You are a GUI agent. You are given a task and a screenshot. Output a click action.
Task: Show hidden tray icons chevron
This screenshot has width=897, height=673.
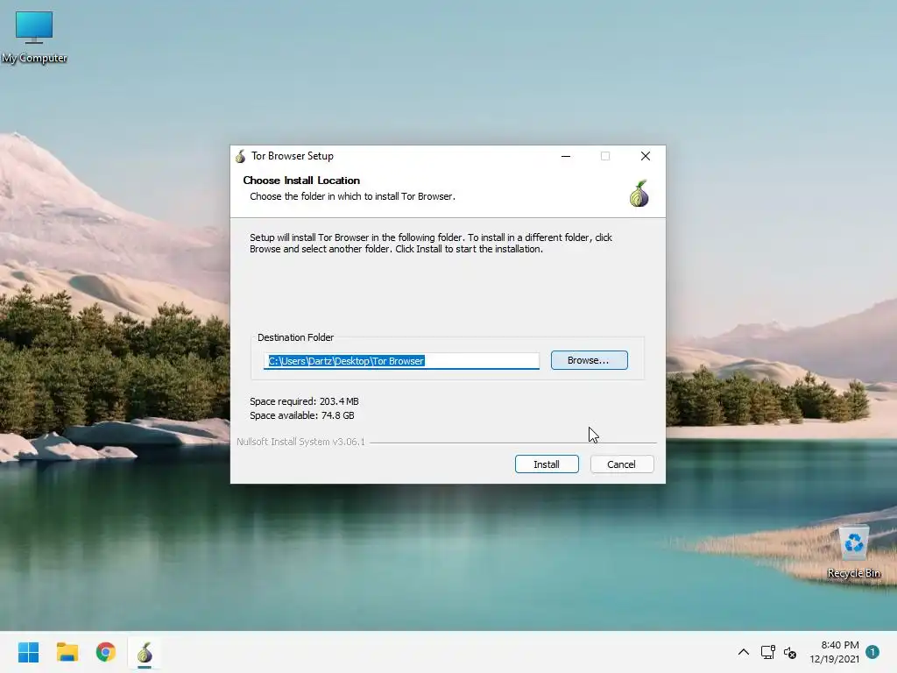click(743, 652)
